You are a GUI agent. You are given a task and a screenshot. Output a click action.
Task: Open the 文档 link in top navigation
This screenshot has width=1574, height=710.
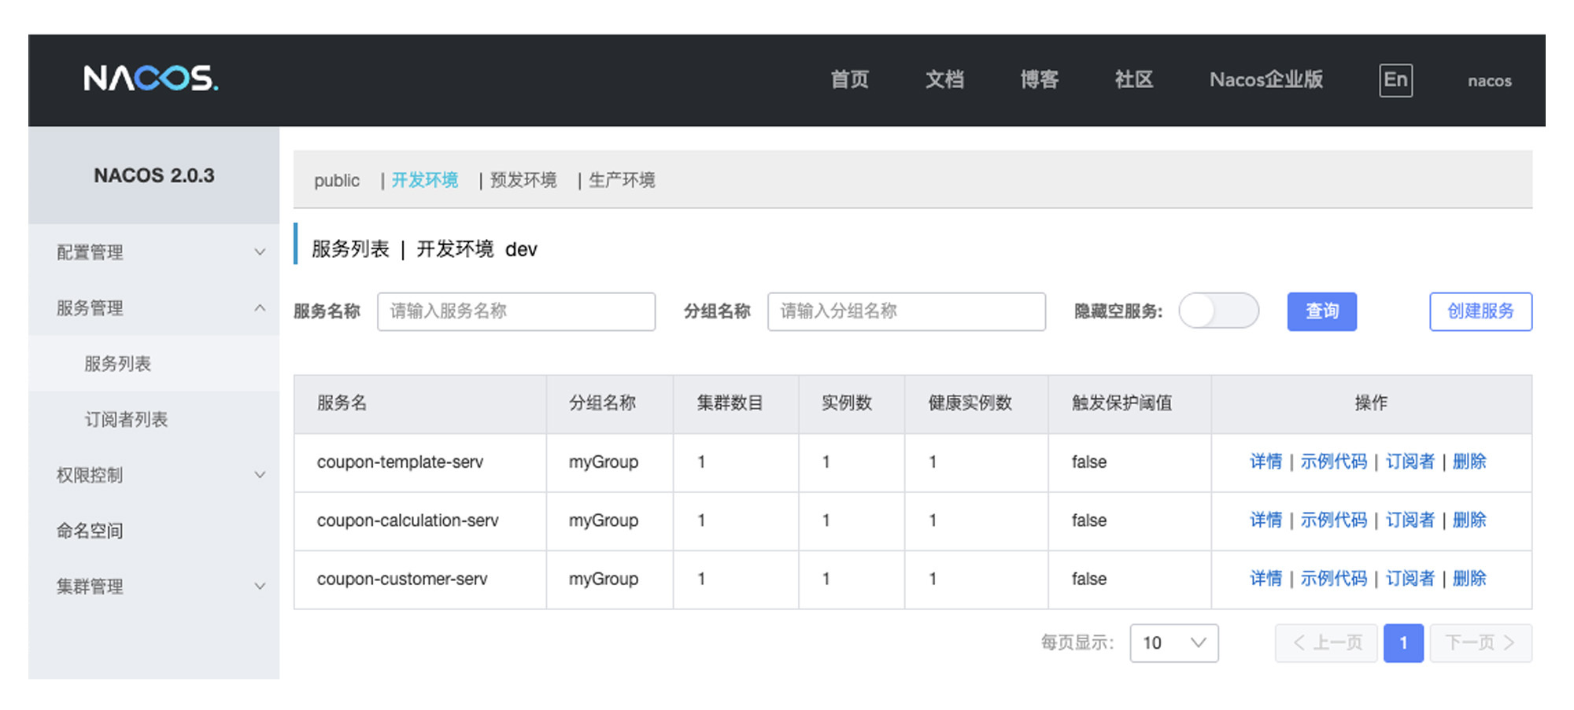(x=944, y=79)
